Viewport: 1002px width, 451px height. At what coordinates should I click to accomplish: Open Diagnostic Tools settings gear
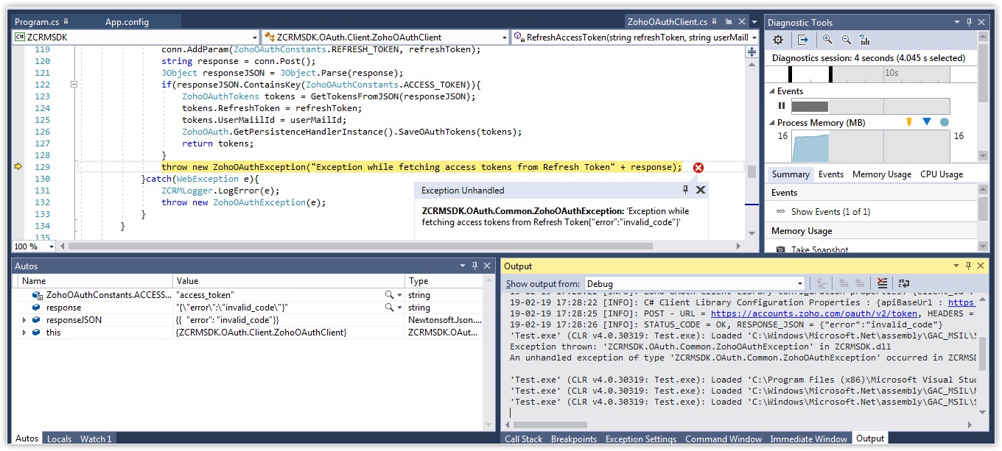tap(778, 40)
